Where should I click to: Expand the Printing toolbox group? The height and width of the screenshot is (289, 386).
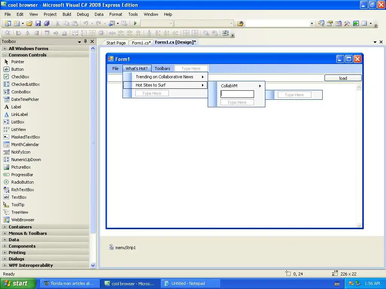(5, 252)
